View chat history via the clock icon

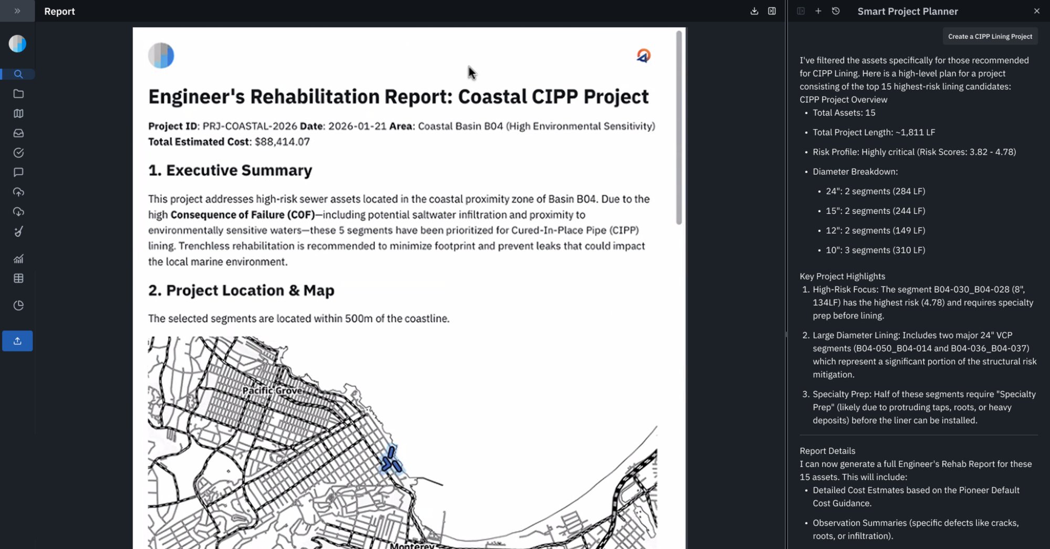point(836,10)
